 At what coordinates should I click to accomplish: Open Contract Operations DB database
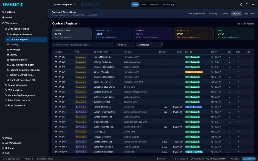click(21, 80)
